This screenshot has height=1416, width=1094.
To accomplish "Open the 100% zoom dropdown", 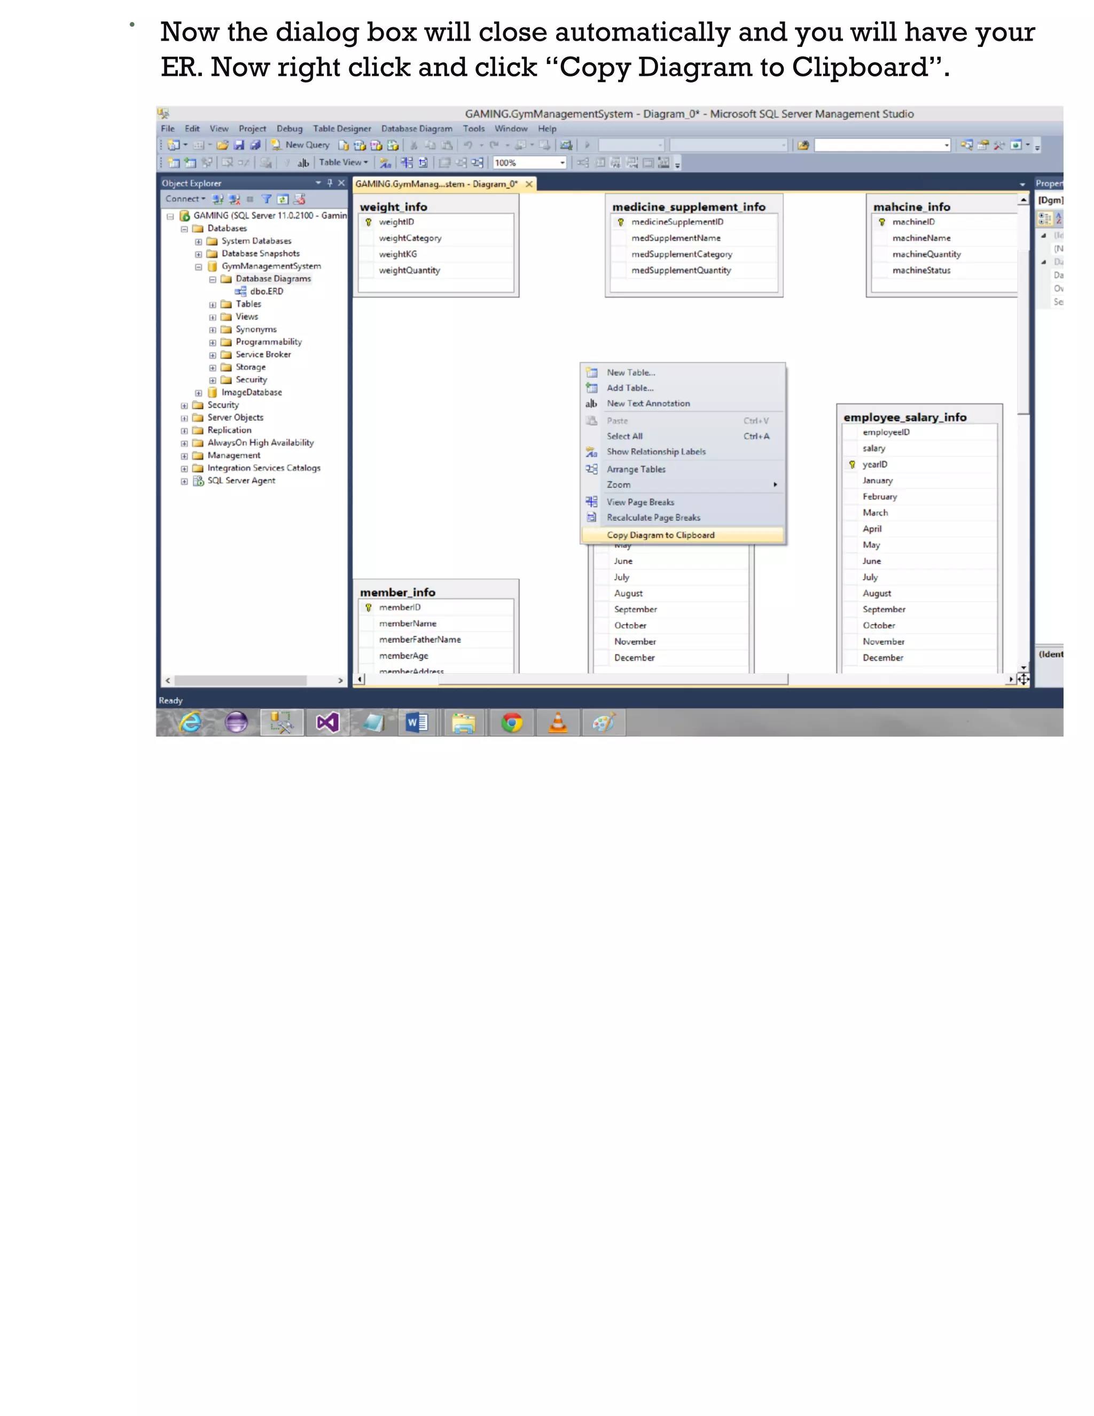I will 562,163.
